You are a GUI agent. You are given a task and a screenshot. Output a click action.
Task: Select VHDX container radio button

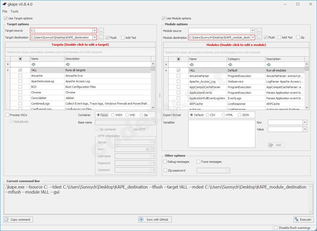click(x=113, y=115)
